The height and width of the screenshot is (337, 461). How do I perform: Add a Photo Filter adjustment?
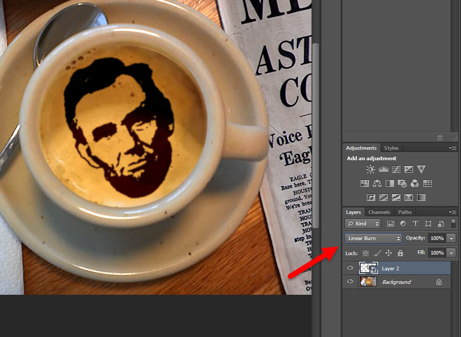[402, 184]
